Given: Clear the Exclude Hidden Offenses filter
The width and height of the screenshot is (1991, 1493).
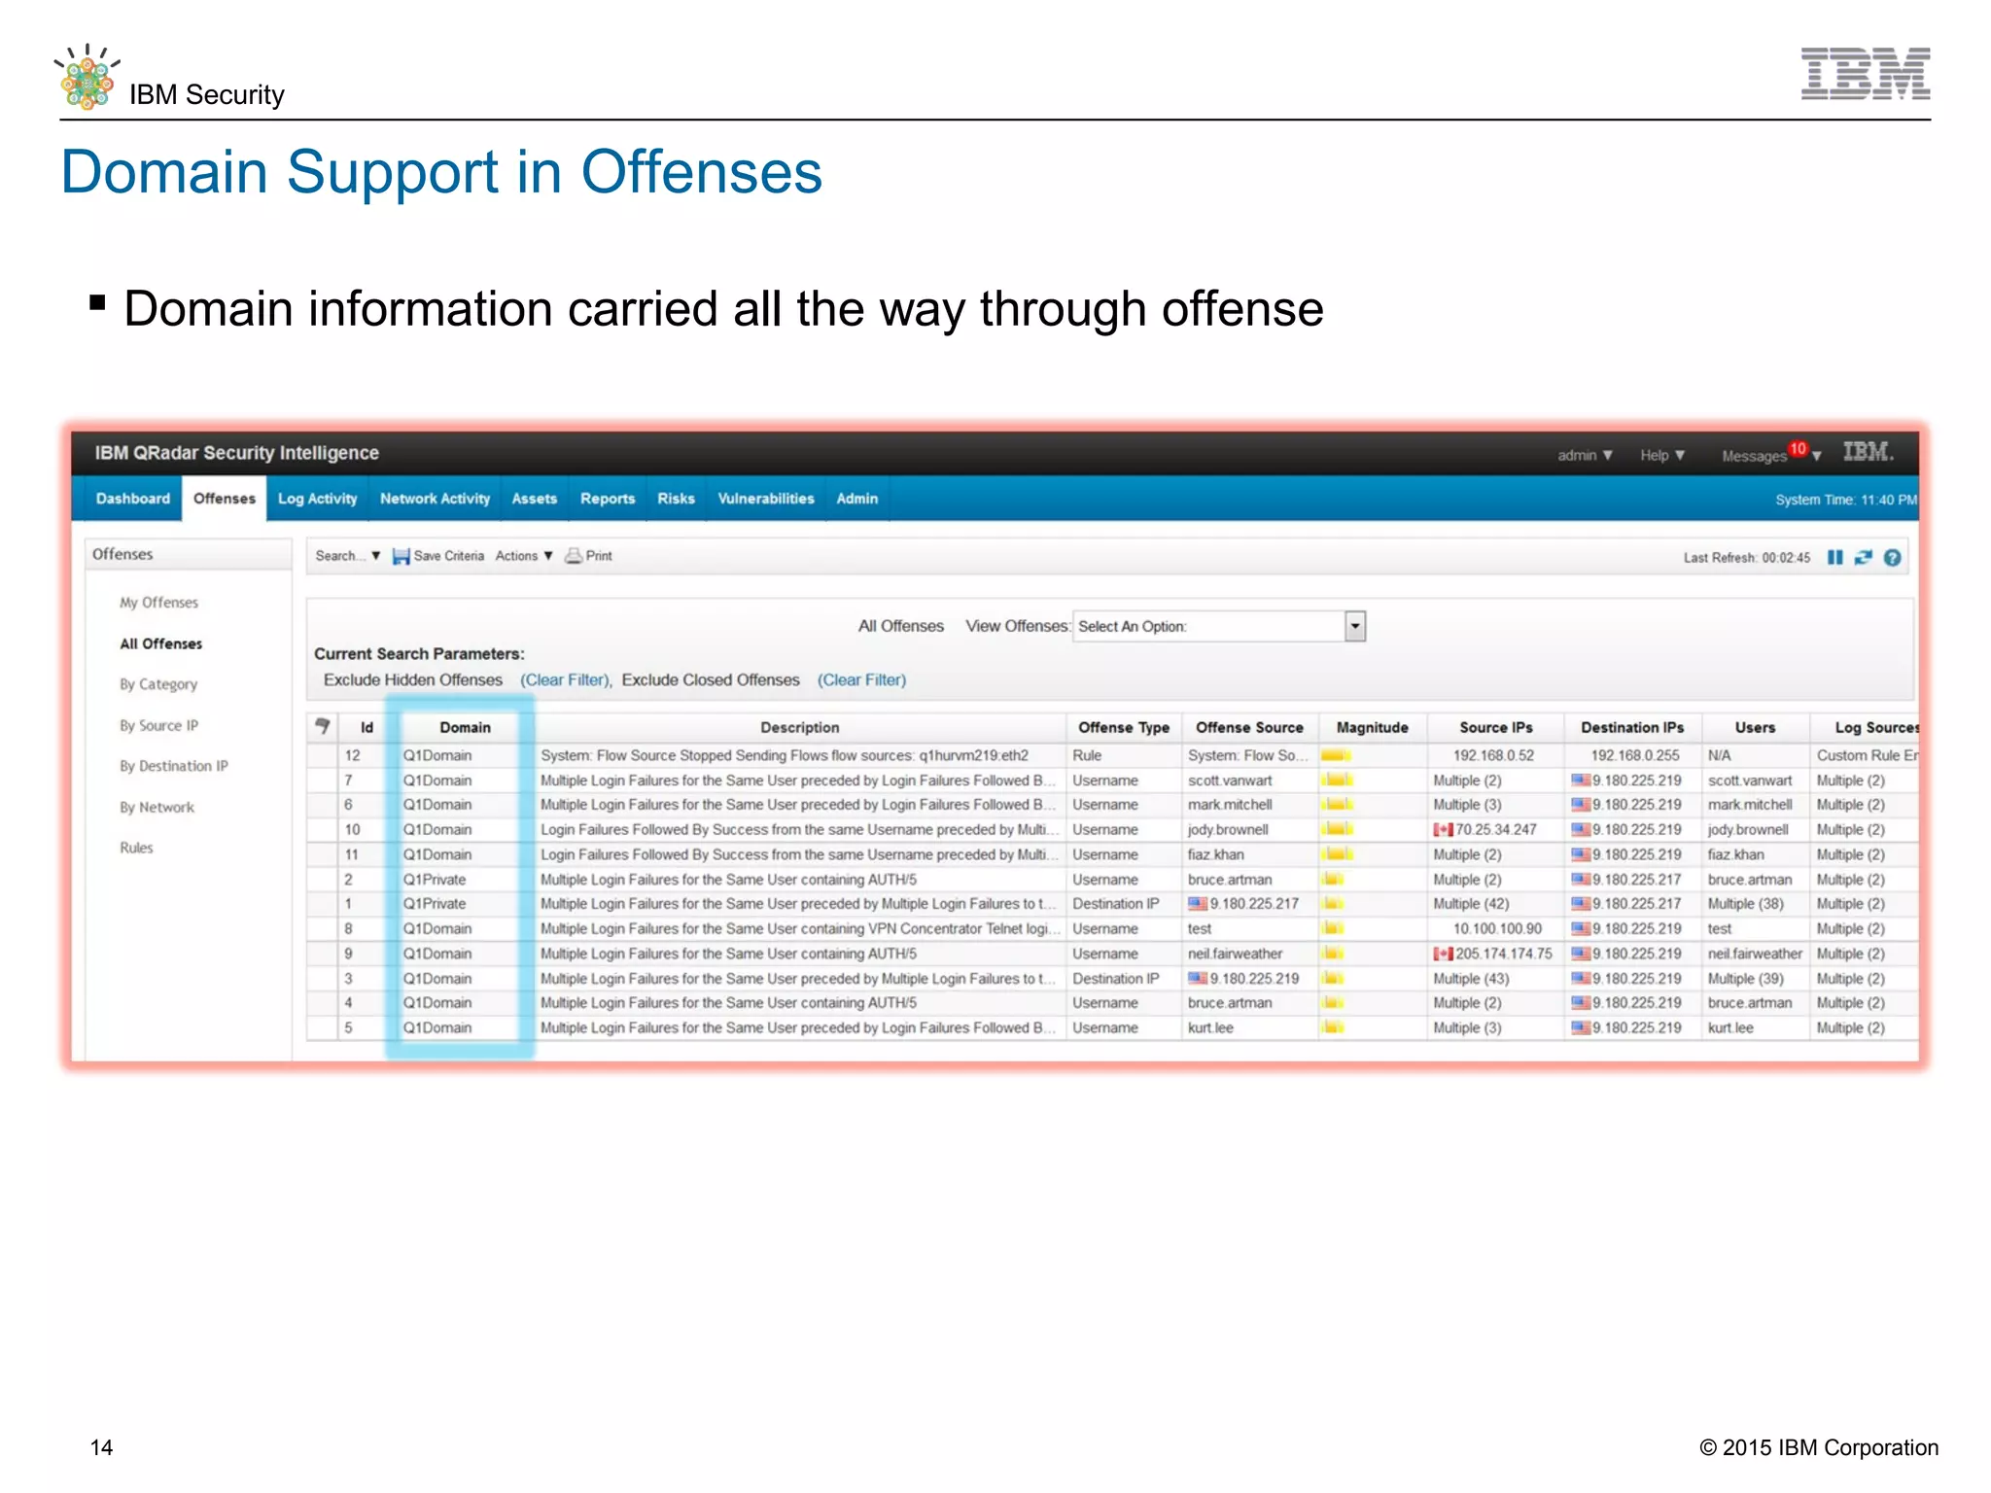Looking at the screenshot, I should coord(565,679).
